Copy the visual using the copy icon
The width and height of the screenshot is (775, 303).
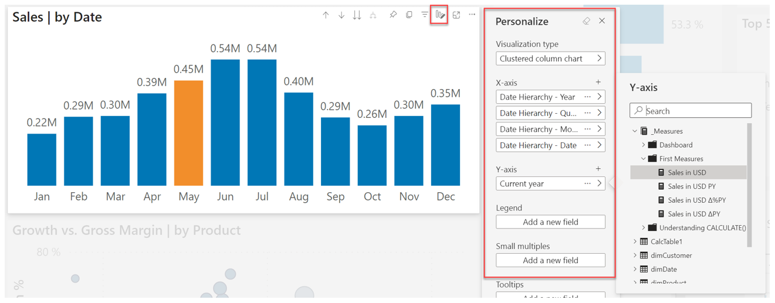pos(409,15)
